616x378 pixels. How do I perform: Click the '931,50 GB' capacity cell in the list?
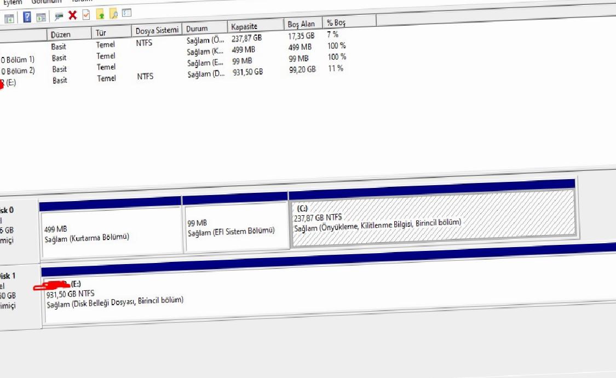click(x=247, y=72)
